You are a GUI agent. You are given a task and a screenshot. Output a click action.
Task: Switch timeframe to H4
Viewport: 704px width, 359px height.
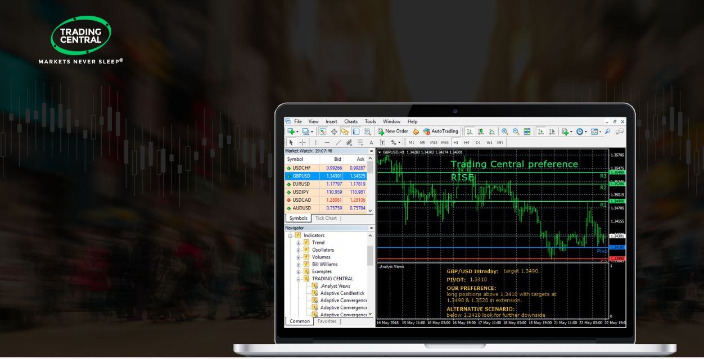click(x=467, y=143)
